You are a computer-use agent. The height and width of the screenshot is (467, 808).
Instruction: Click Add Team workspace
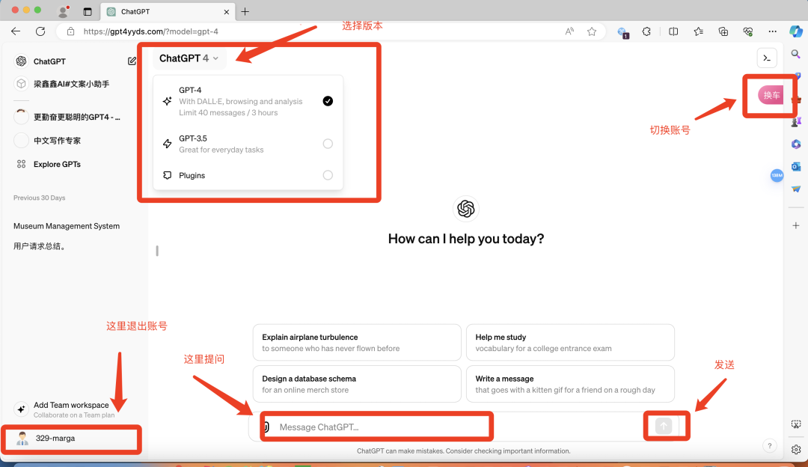pos(71,409)
